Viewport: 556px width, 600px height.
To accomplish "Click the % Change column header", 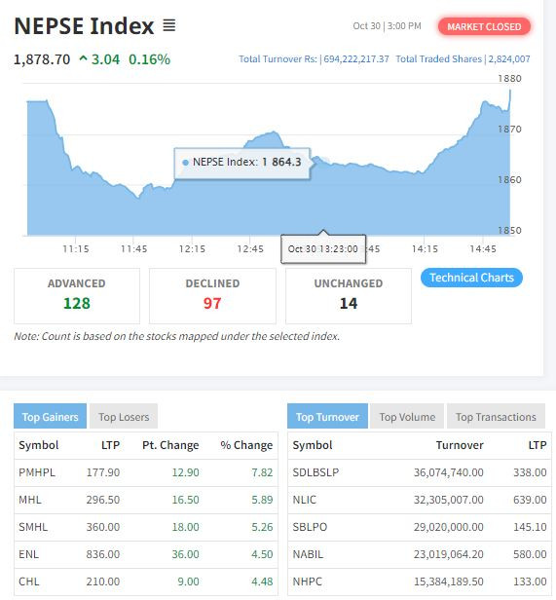I will click(x=246, y=445).
